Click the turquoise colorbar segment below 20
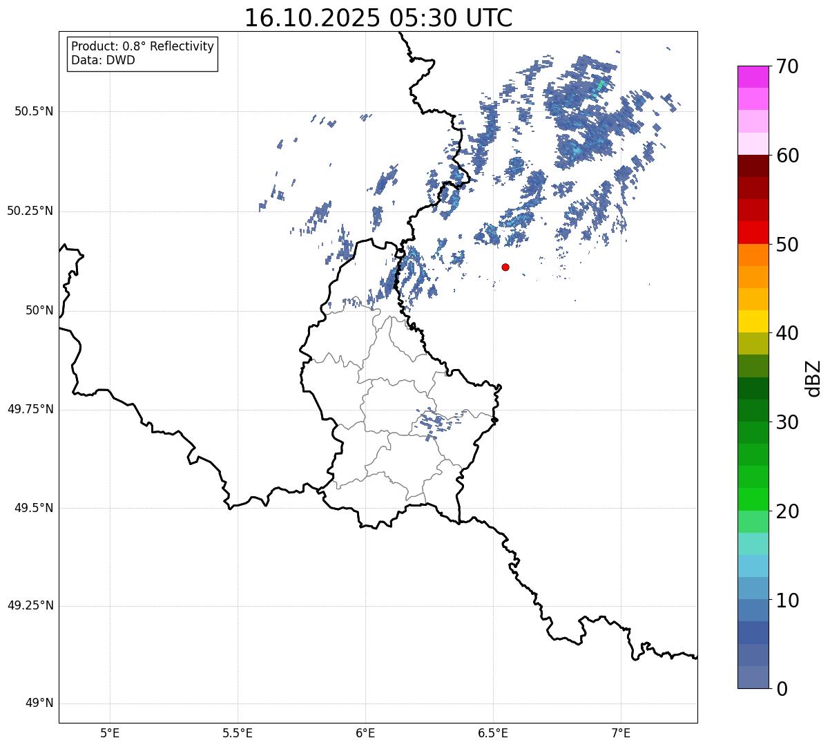 click(x=753, y=544)
